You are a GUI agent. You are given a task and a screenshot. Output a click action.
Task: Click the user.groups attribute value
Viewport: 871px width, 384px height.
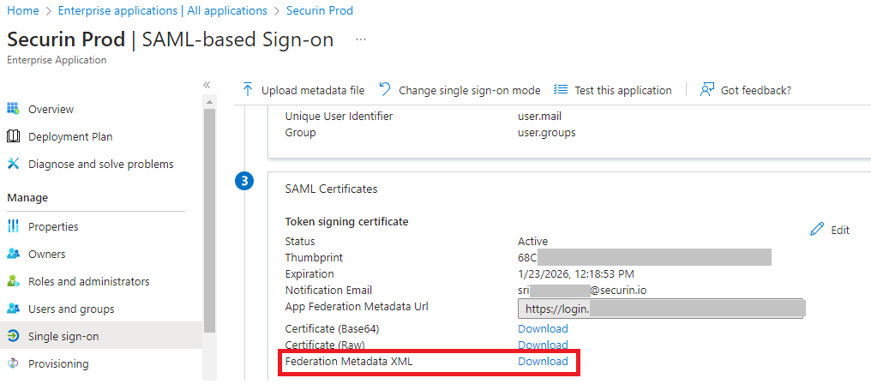pos(547,133)
